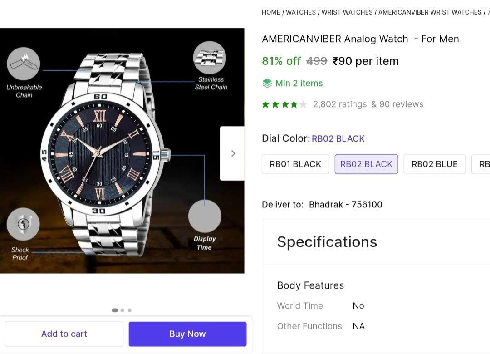Navigate to WATCHES breadcrumb
The image size is (490, 354).
(x=300, y=12)
